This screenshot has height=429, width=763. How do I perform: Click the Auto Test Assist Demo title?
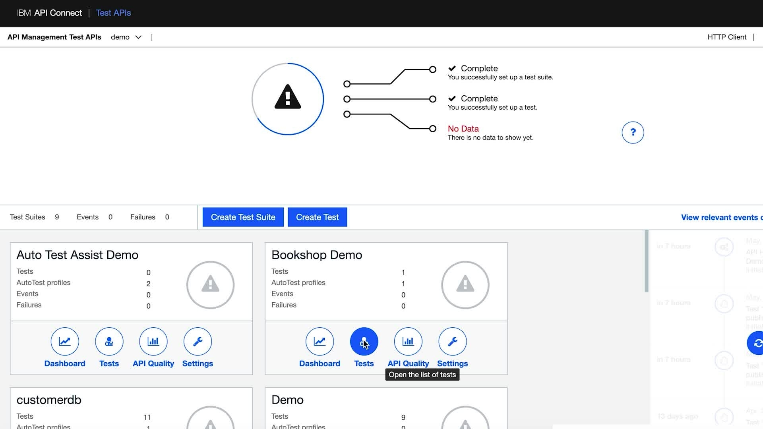point(77,255)
